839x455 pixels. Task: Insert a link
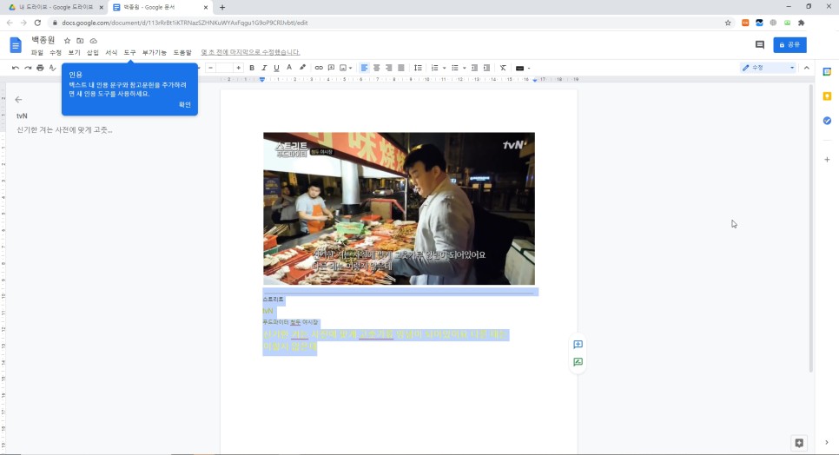[x=319, y=68]
